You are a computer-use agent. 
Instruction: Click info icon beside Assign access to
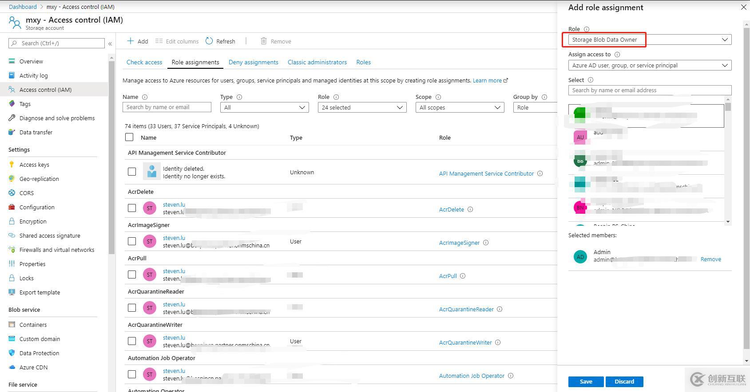(617, 55)
